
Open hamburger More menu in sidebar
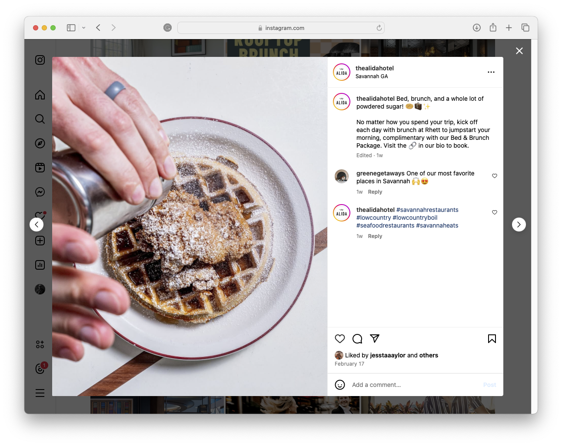40,393
